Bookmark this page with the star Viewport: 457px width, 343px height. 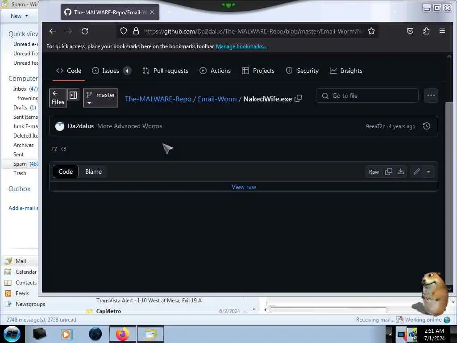click(x=371, y=31)
